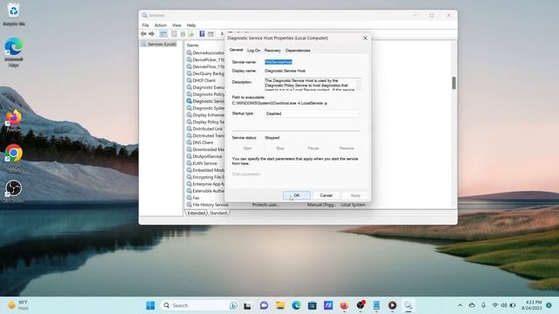
Task: Open Help via the blue question-mark toolbar icon
Action: (202, 34)
